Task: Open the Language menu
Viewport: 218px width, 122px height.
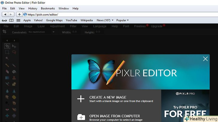Action: click(x=100, y=26)
